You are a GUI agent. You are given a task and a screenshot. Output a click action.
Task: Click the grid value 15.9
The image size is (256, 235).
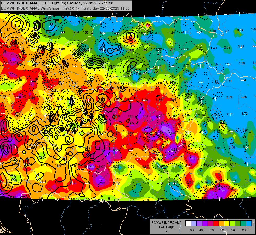(x=44, y=165)
